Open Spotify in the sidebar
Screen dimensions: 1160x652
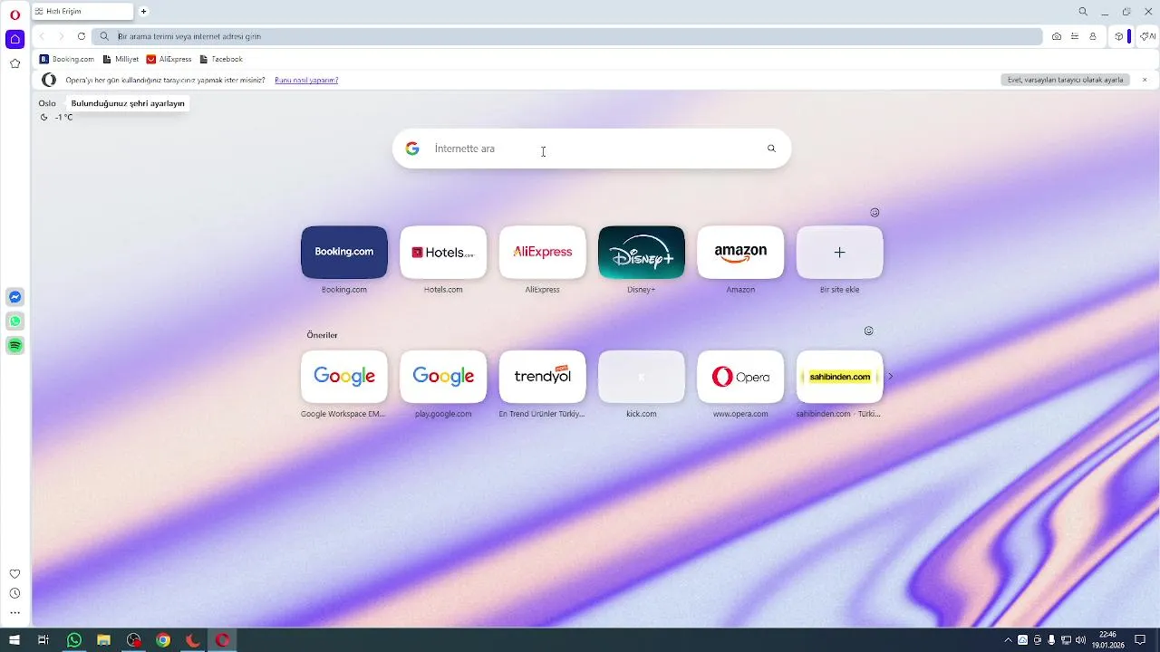[14, 346]
